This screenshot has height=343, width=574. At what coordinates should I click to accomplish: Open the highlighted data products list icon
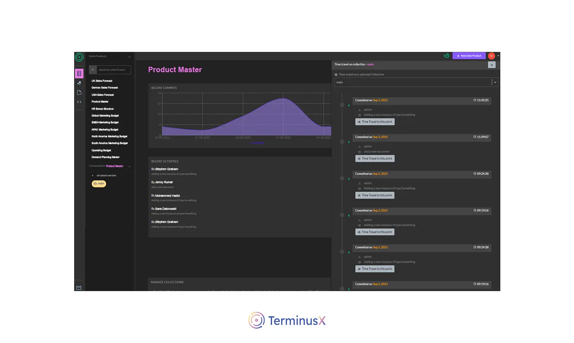coord(79,74)
